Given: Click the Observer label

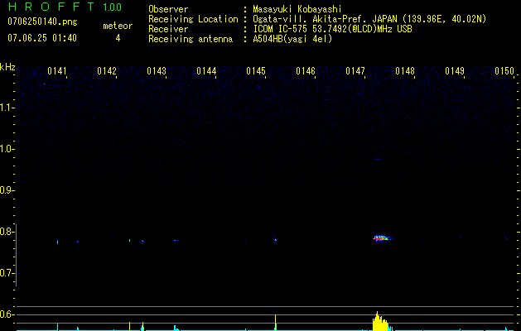Looking at the screenshot, I should tap(168, 9).
